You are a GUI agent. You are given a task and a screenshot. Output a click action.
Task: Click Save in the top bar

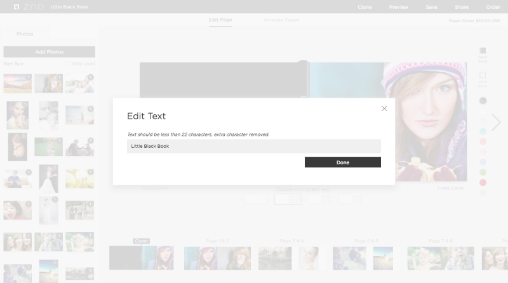click(432, 7)
